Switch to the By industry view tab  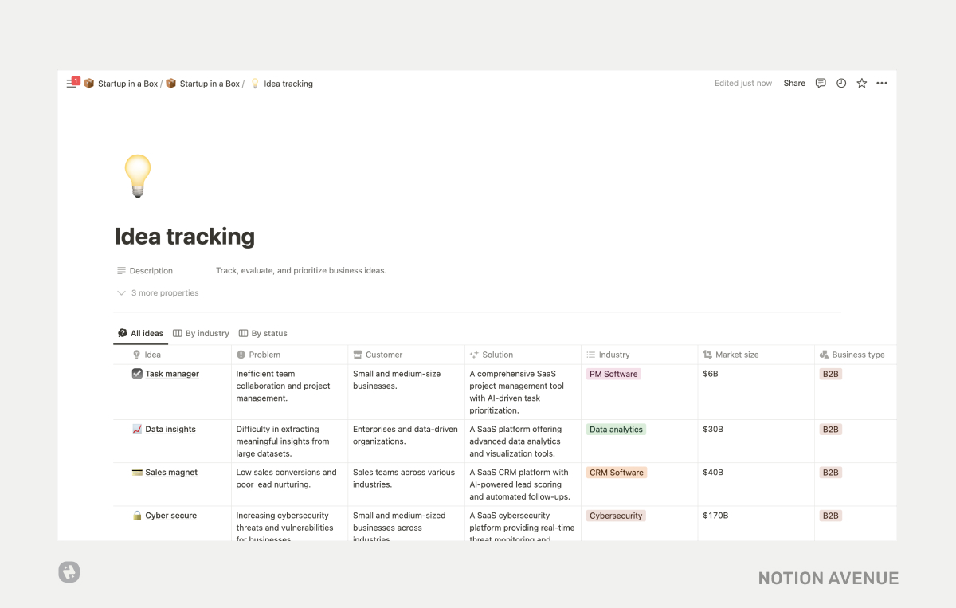(200, 333)
